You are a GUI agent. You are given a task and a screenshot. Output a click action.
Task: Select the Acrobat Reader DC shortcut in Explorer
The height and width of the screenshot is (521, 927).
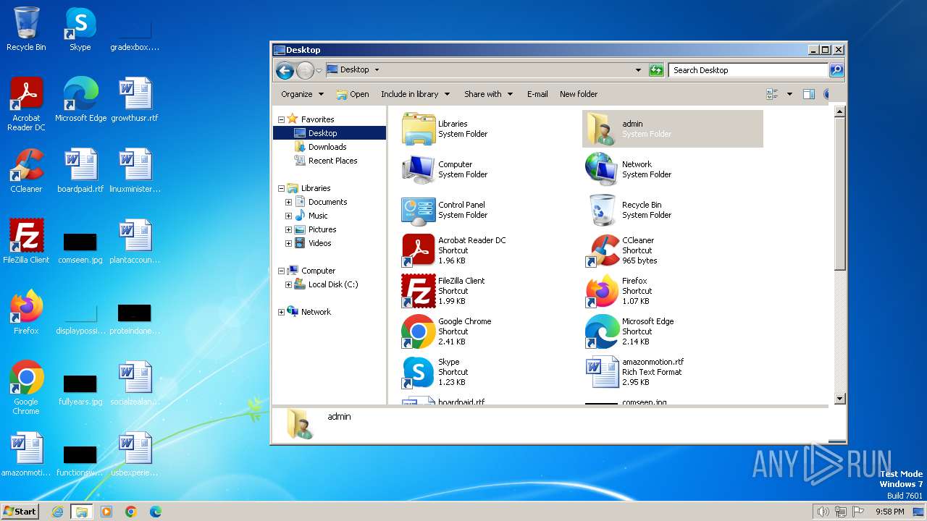418,250
